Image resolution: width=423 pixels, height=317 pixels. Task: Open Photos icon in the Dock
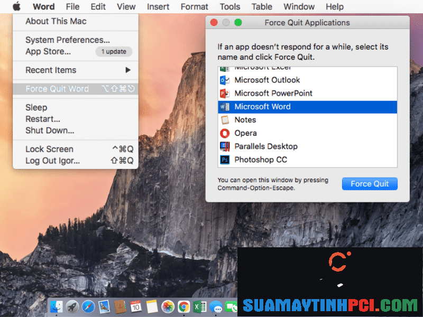point(168,307)
